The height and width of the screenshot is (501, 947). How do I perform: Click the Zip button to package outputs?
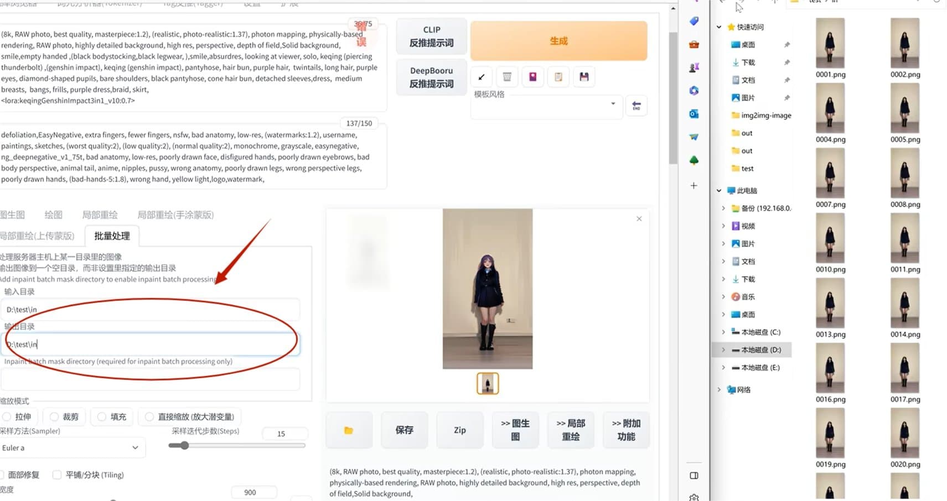(459, 430)
